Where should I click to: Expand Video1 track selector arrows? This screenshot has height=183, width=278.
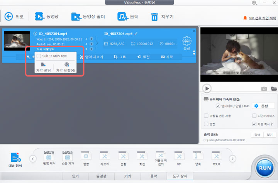pyautogui.click(x=86, y=39)
